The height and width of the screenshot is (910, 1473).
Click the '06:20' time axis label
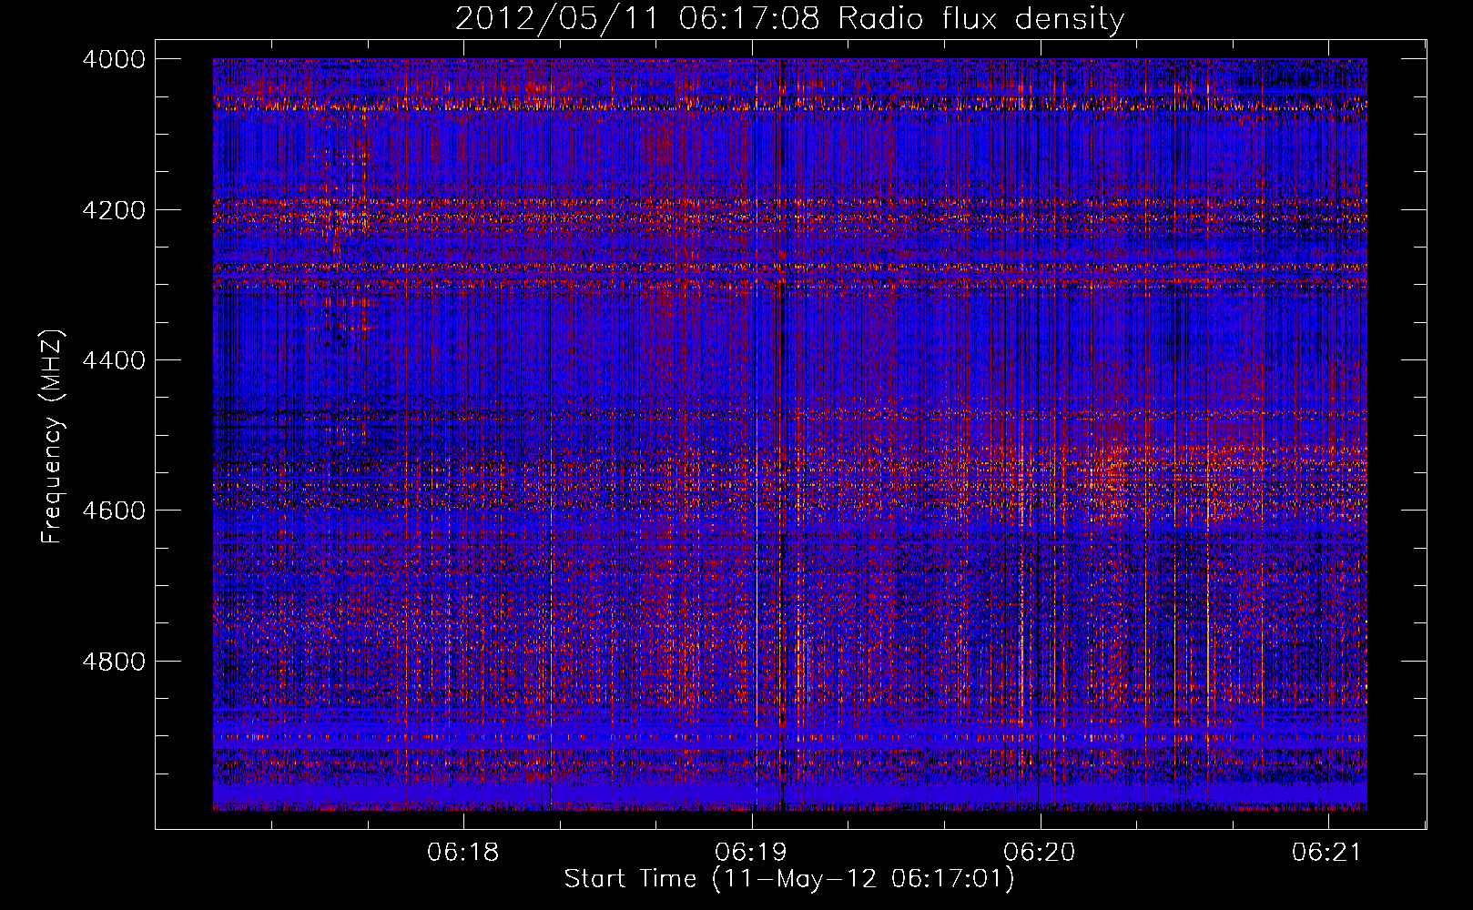click(x=1040, y=853)
